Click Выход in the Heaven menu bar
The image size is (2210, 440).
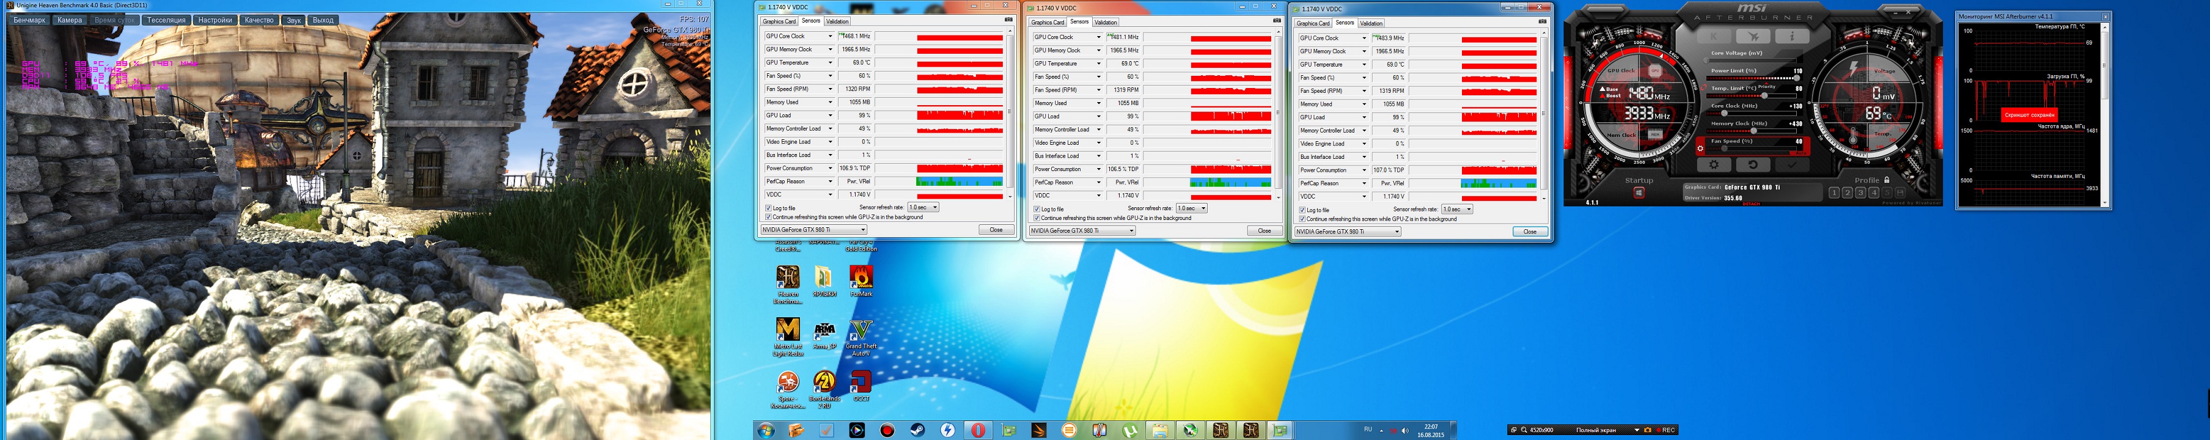click(323, 20)
